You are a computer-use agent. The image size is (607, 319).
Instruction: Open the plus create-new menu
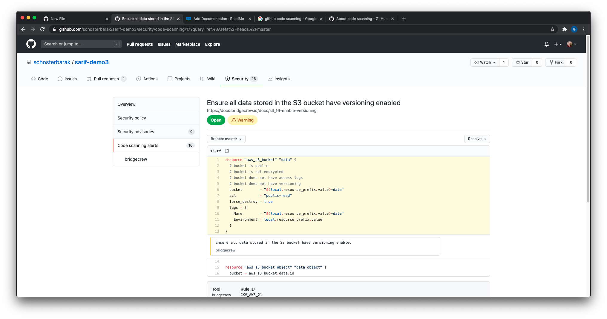click(x=558, y=44)
